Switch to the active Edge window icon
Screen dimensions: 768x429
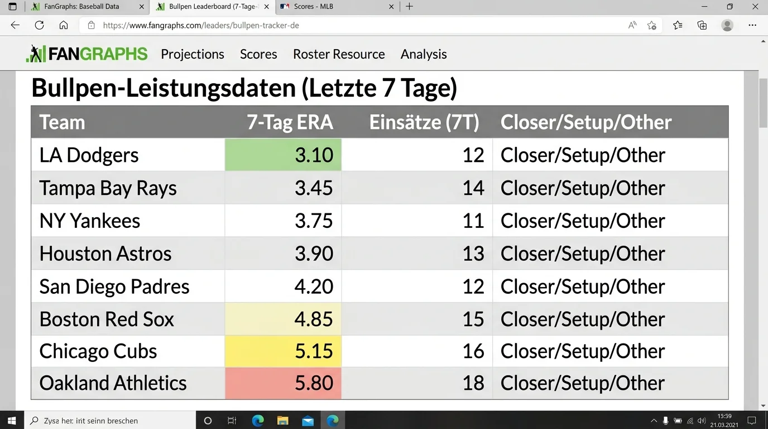click(333, 421)
